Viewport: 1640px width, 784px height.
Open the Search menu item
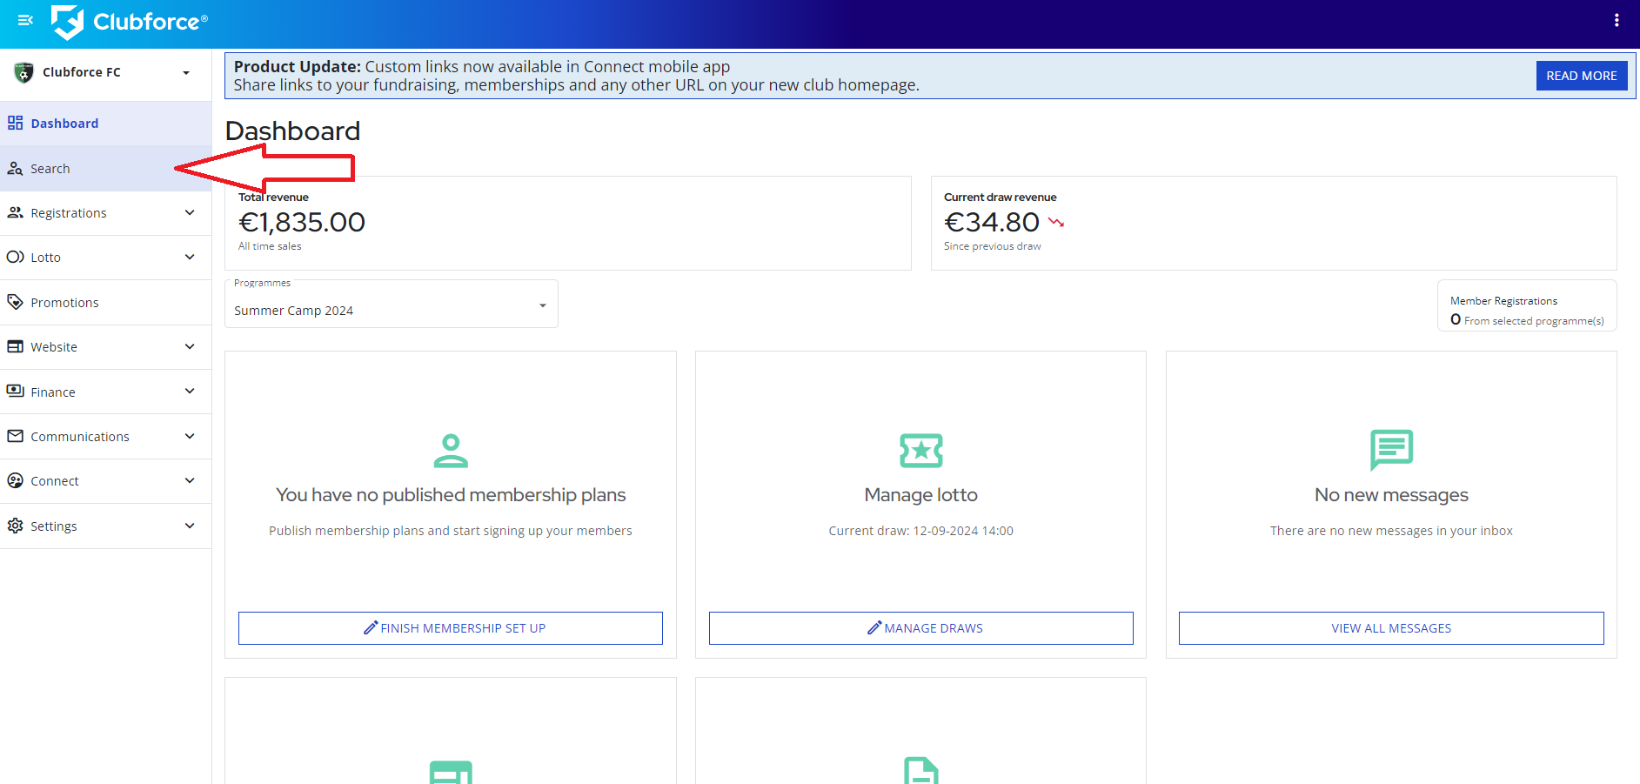[x=105, y=169]
